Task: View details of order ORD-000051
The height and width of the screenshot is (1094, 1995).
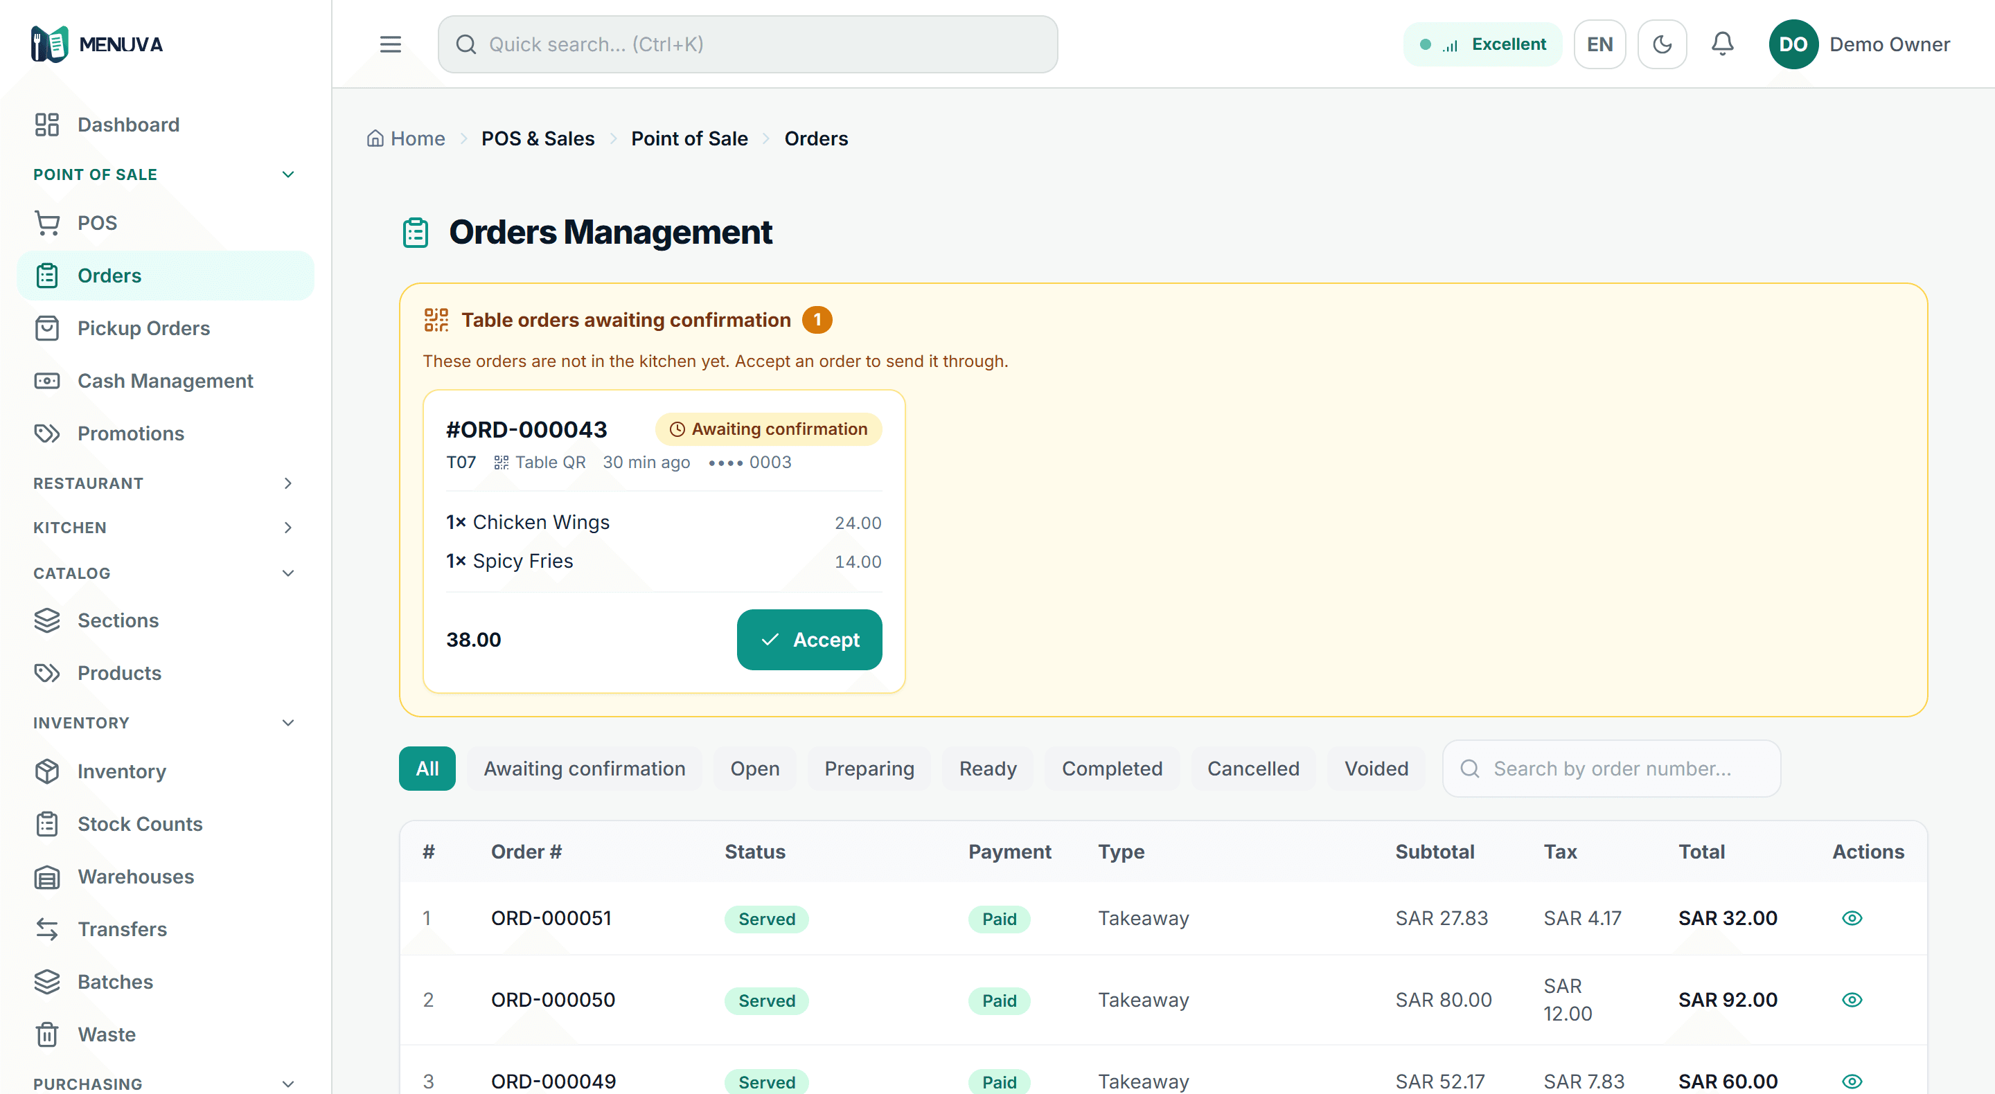Action: [1852, 918]
